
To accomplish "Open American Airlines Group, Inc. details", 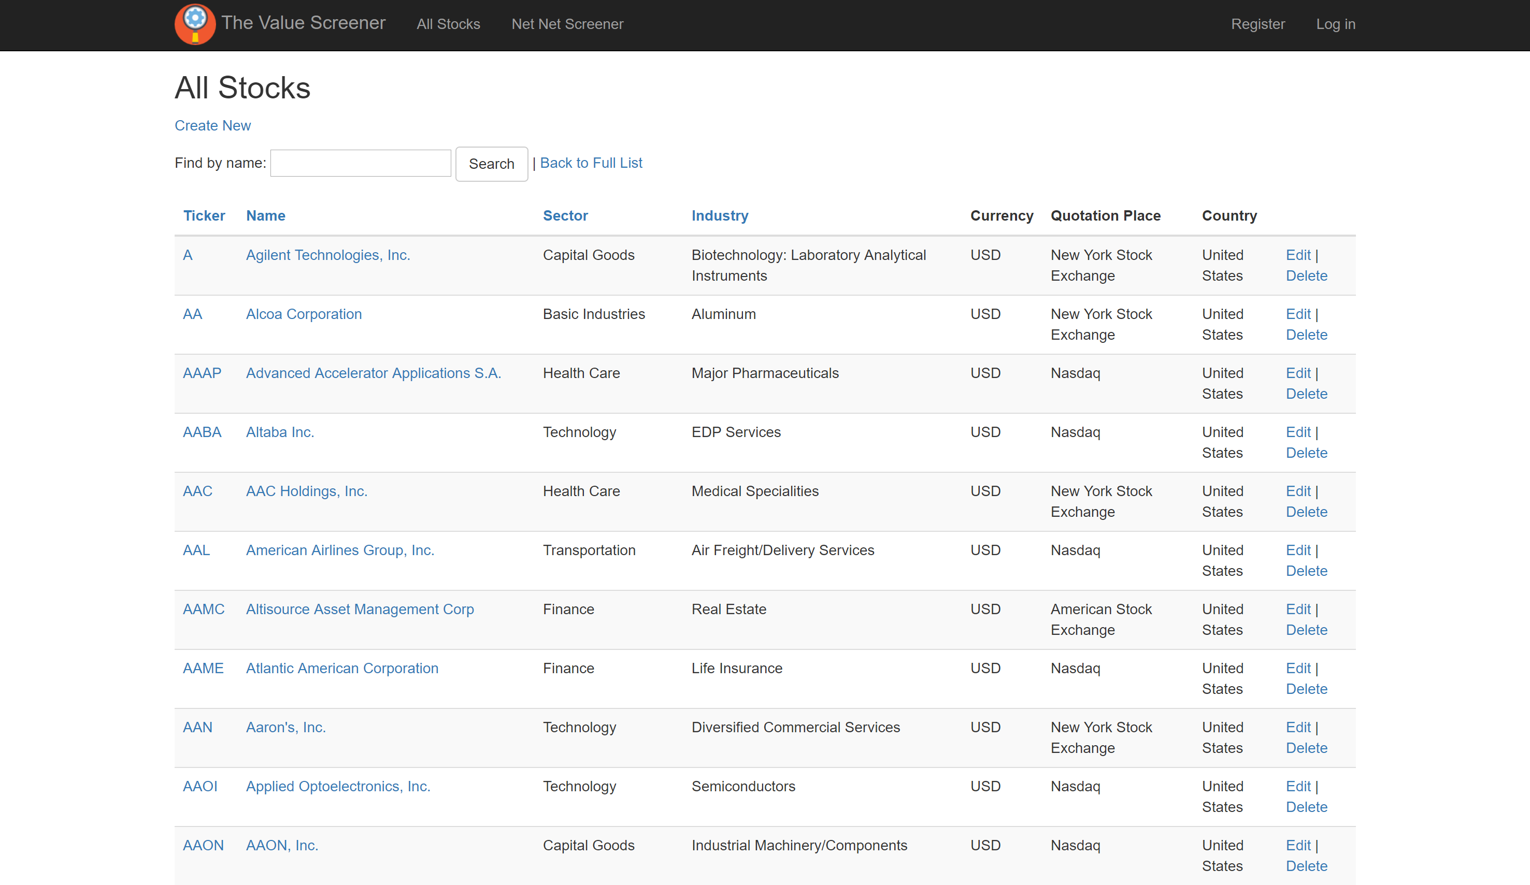I will [340, 549].
